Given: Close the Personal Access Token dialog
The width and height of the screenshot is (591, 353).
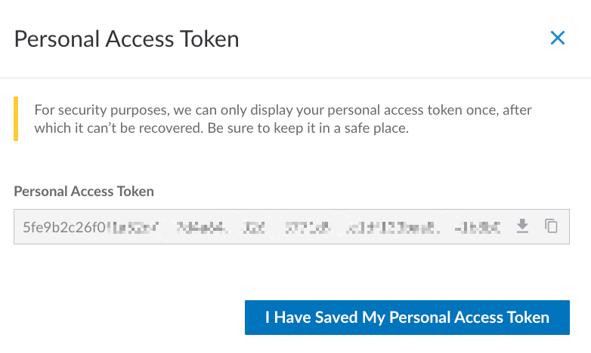Looking at the screenshot, I should pos(558,38).
